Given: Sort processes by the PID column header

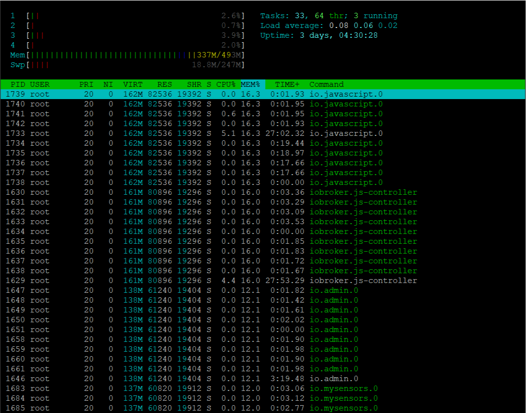Looking at the screenshot, I should click(18, 84).
